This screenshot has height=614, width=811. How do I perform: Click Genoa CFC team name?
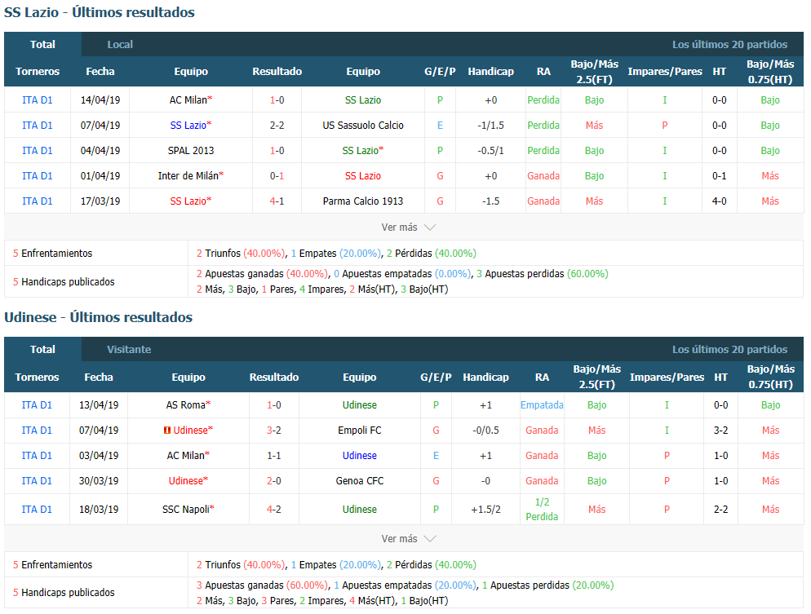pos(360,481)
